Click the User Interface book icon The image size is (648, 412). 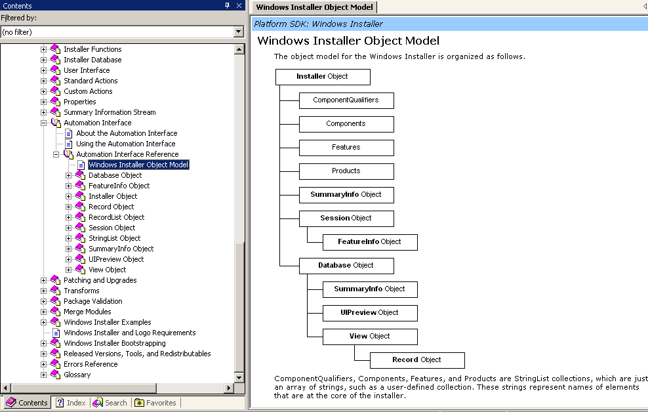pos(55,70)
